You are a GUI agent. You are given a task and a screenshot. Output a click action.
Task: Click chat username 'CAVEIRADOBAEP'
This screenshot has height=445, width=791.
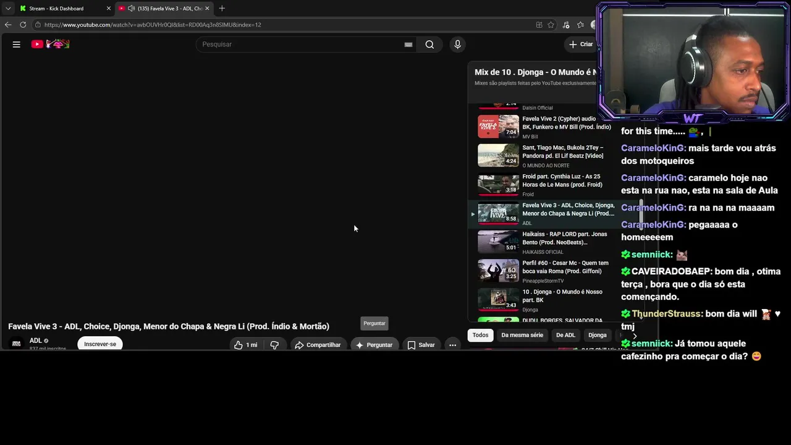coord(672,271)
